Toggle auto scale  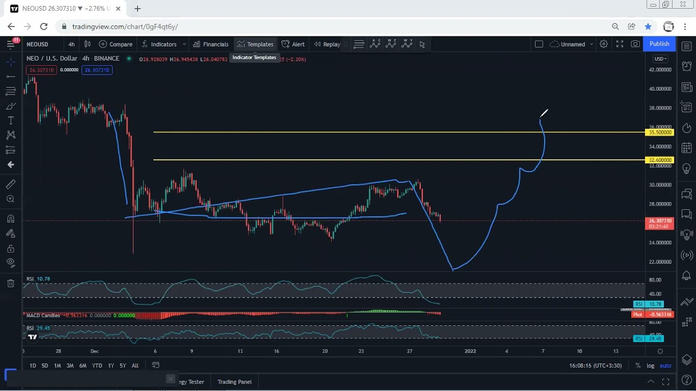tap(666, 365)
